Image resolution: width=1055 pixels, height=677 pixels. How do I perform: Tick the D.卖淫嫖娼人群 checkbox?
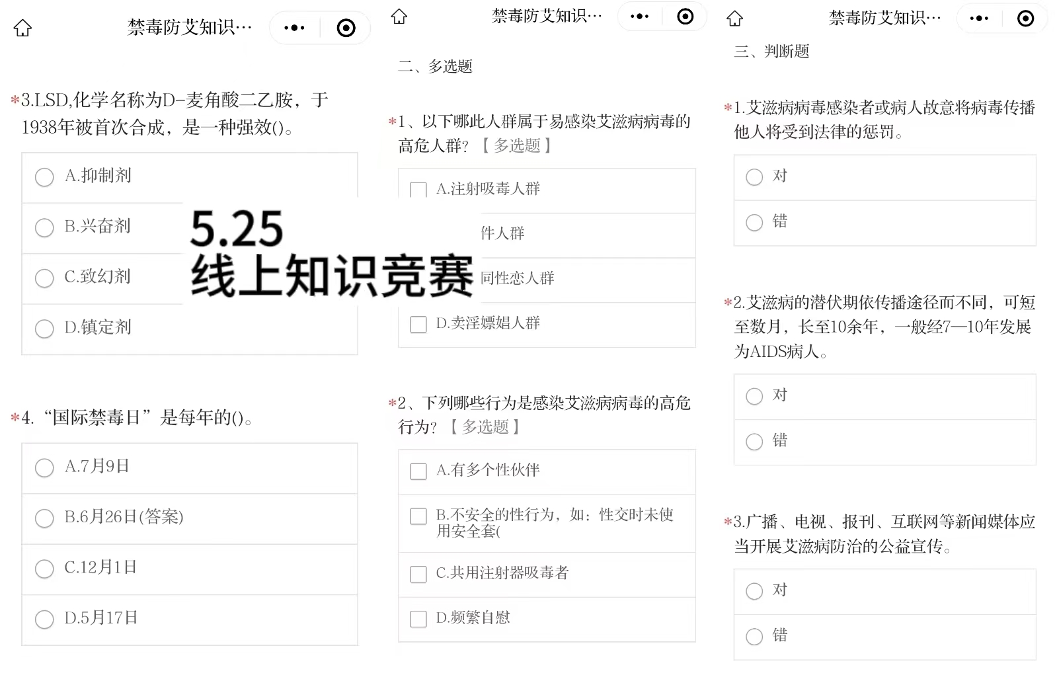tap(418, 324)
